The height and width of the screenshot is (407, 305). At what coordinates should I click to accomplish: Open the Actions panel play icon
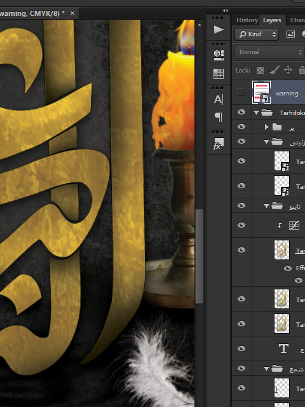coord(219,29)
